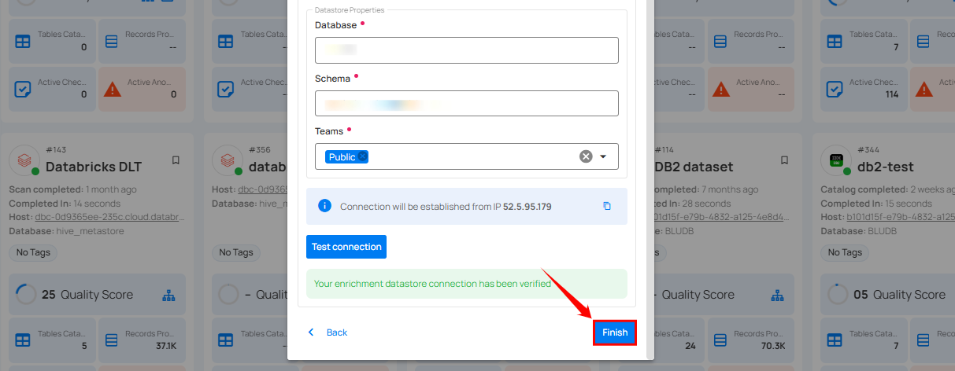
Task: Copy the connection IP address
Action: tap(606, 206)
